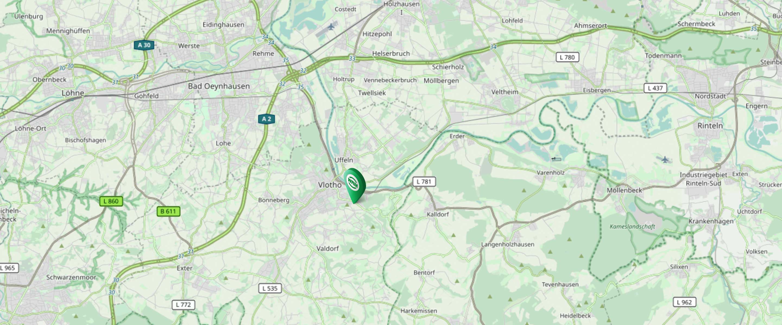Click the Langenholzhausen village label
Screen dimensions: 782x325
click(x=507, y=245)
